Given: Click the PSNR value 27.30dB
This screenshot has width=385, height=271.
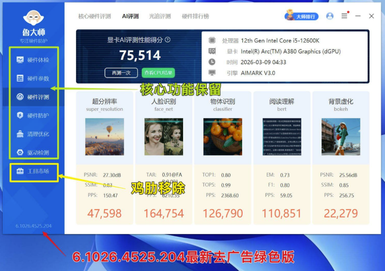Looking at the screenshot, I should pyautogui.click(x=112, y=175).
